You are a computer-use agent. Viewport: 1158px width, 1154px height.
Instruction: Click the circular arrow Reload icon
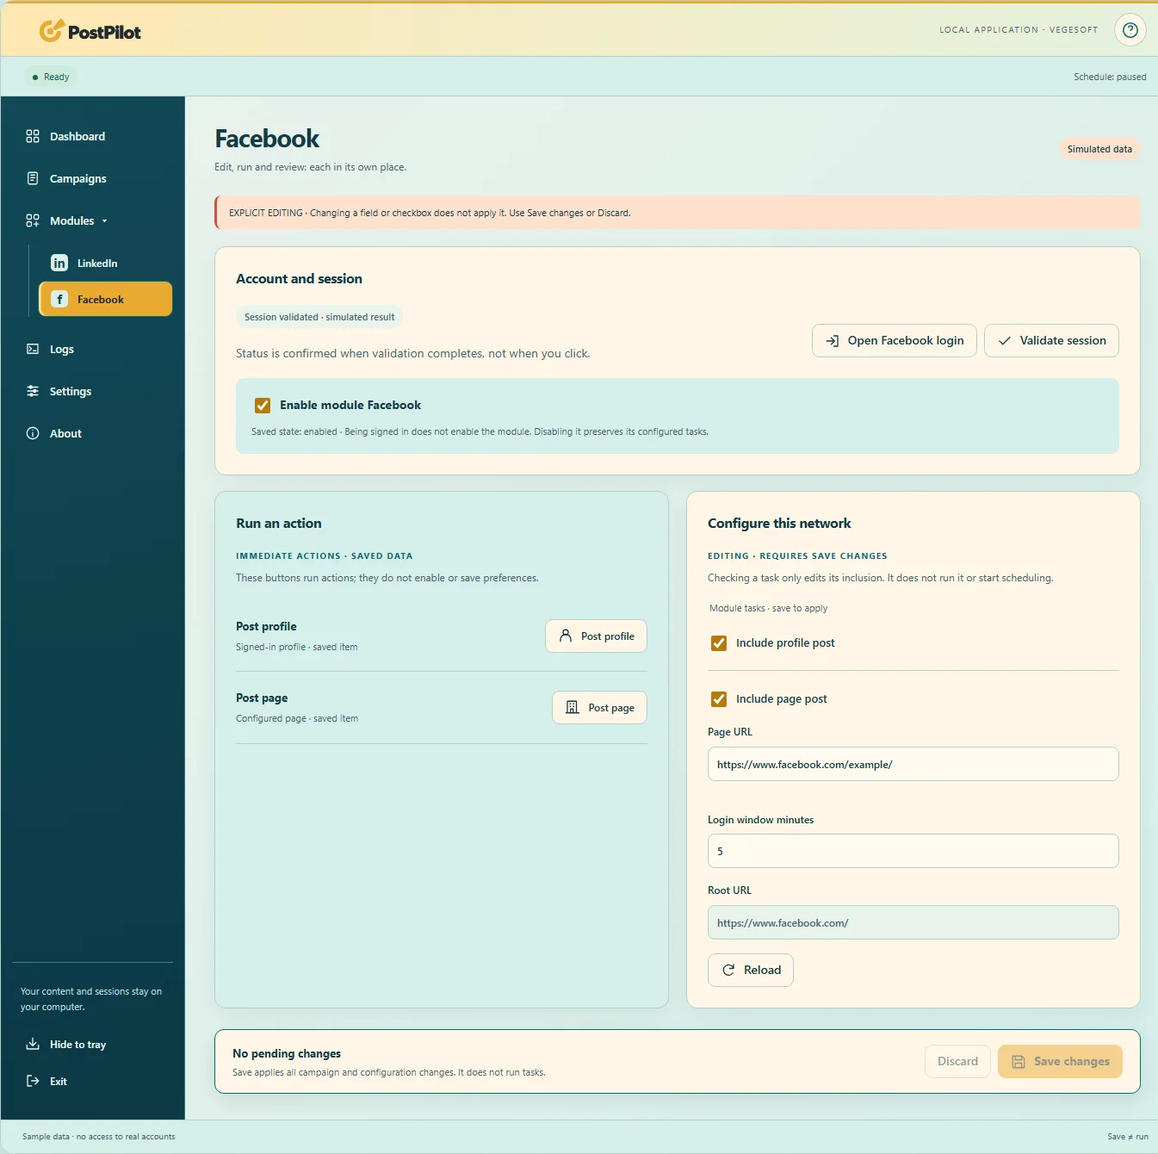(x=728, y=970)
